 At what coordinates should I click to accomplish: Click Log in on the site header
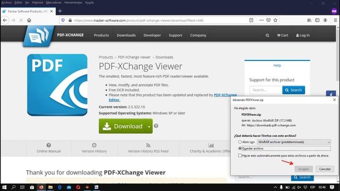click(x=303, y=36)
